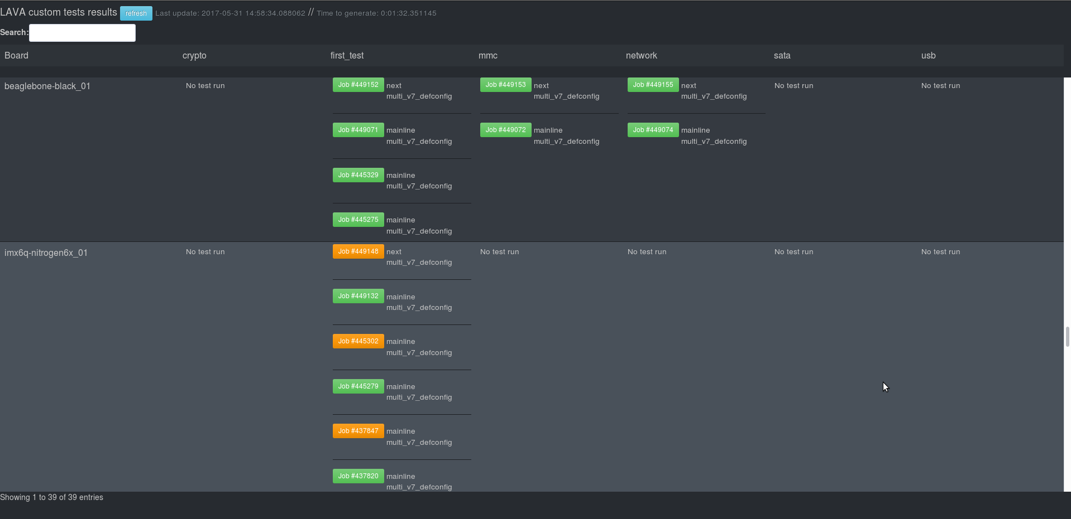Open Job #437820 result
This screenshot has height=519, width=1071.
point(358,476)
